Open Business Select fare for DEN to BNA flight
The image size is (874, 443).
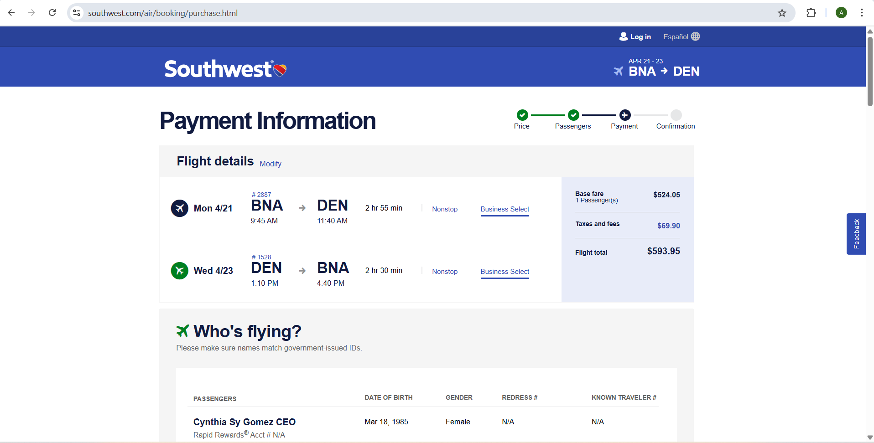505,272
